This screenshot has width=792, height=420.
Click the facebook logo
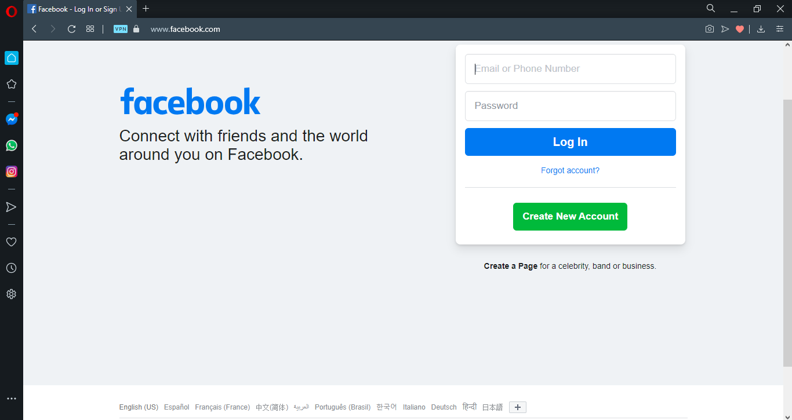click(x=190, y=101)
